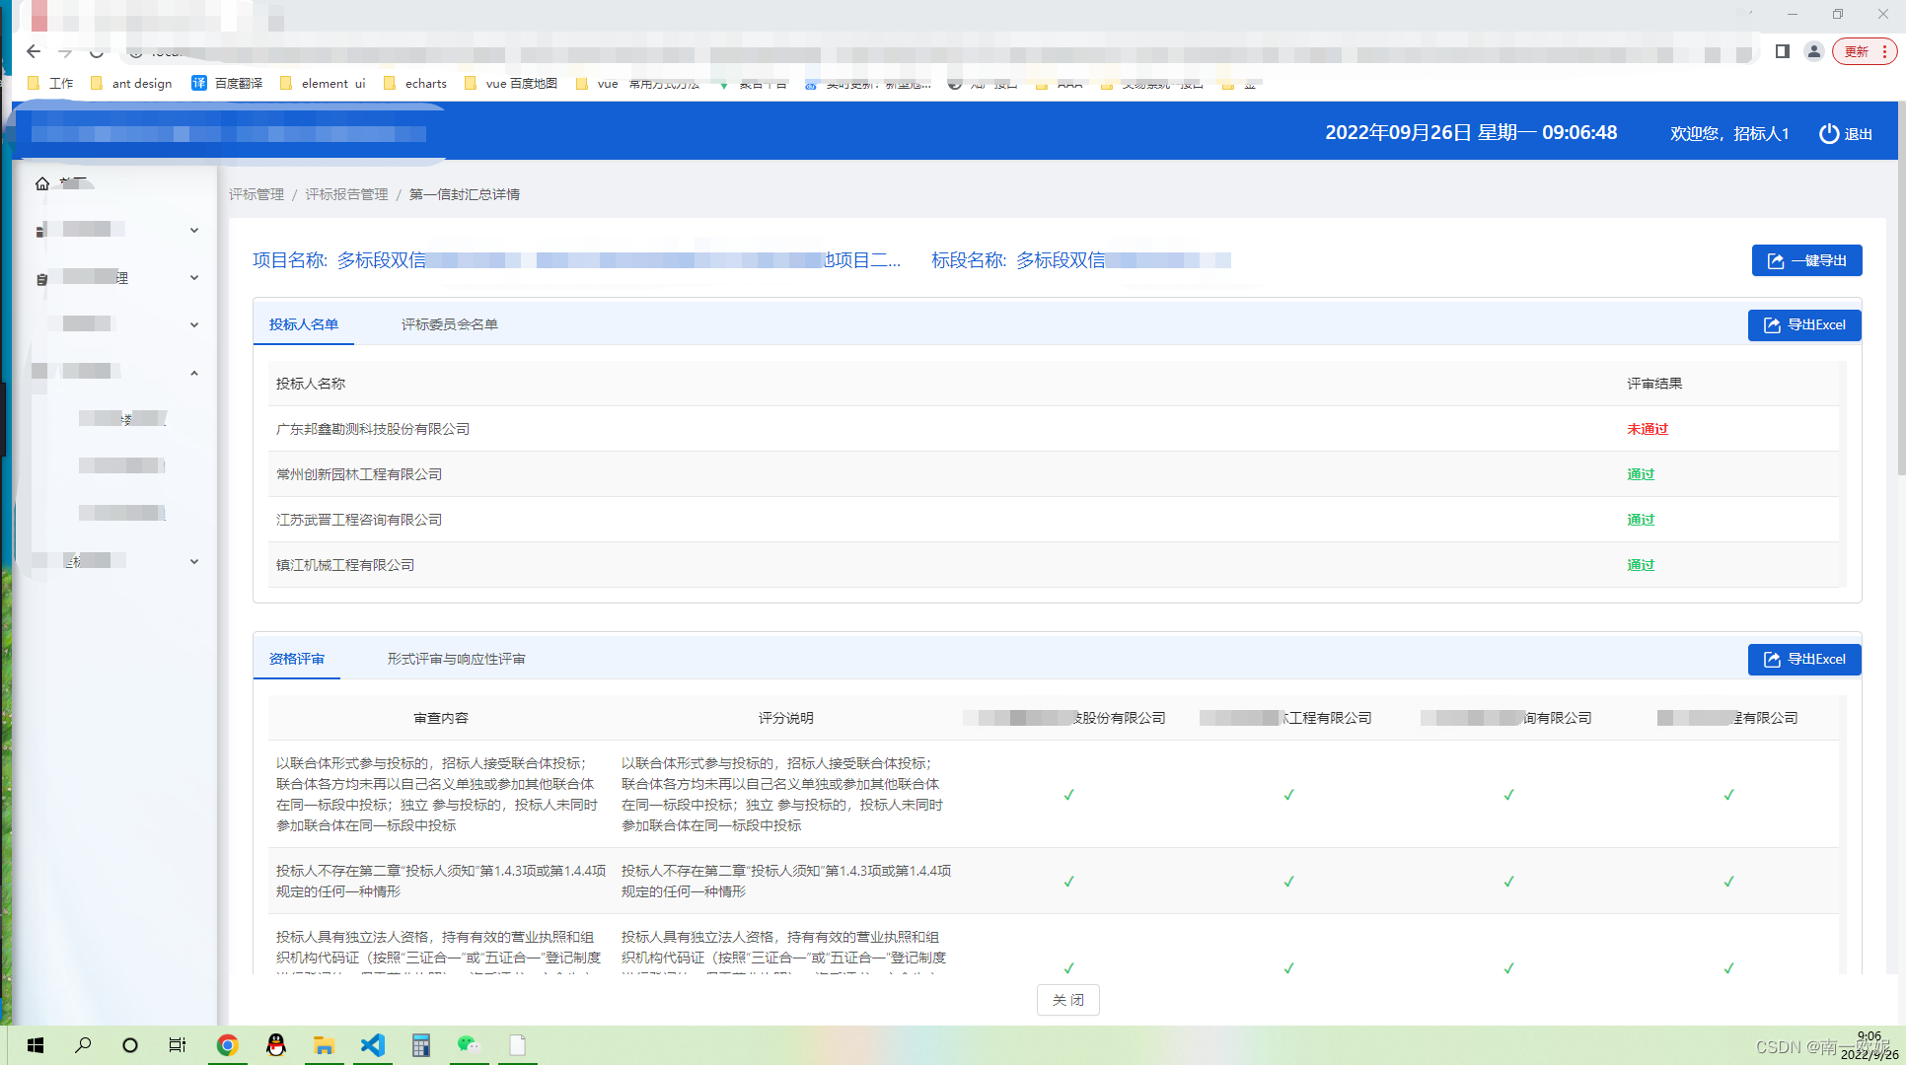Export 资格评审 table via 导出Excel button
The image size is (1906, 1065).
coord(1804,659)
